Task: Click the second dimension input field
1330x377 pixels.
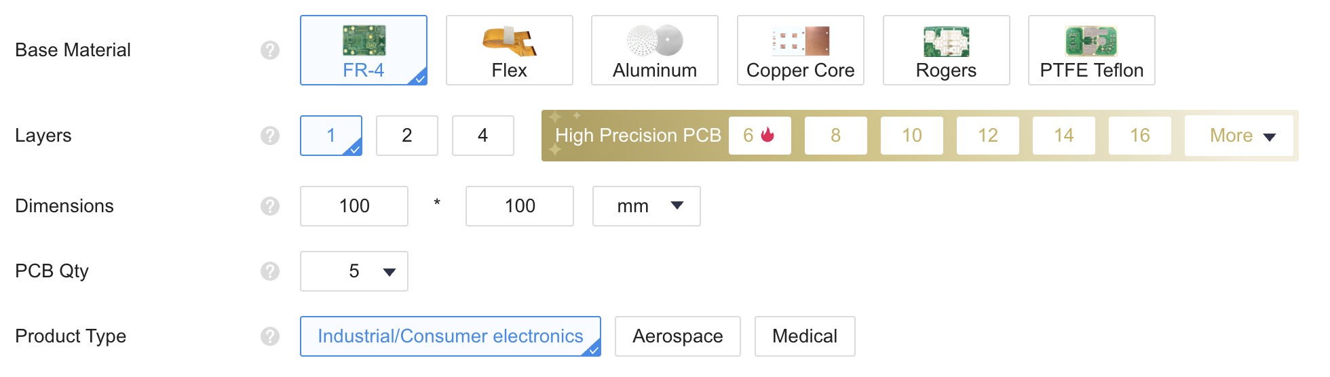Action: pyautogui.click(x=520, y=206)
